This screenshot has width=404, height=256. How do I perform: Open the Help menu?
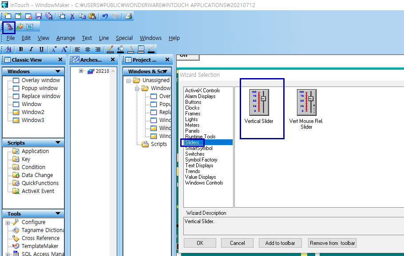[174, 38]
